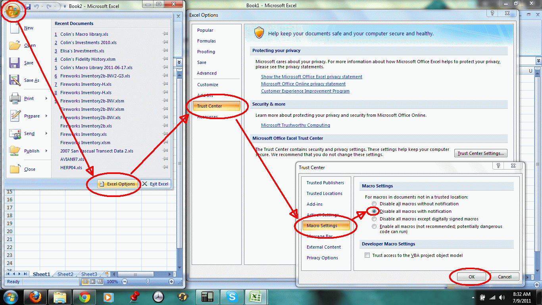Open Excel from the taskbar
This screenshot has height=305, width=542.
256,297
